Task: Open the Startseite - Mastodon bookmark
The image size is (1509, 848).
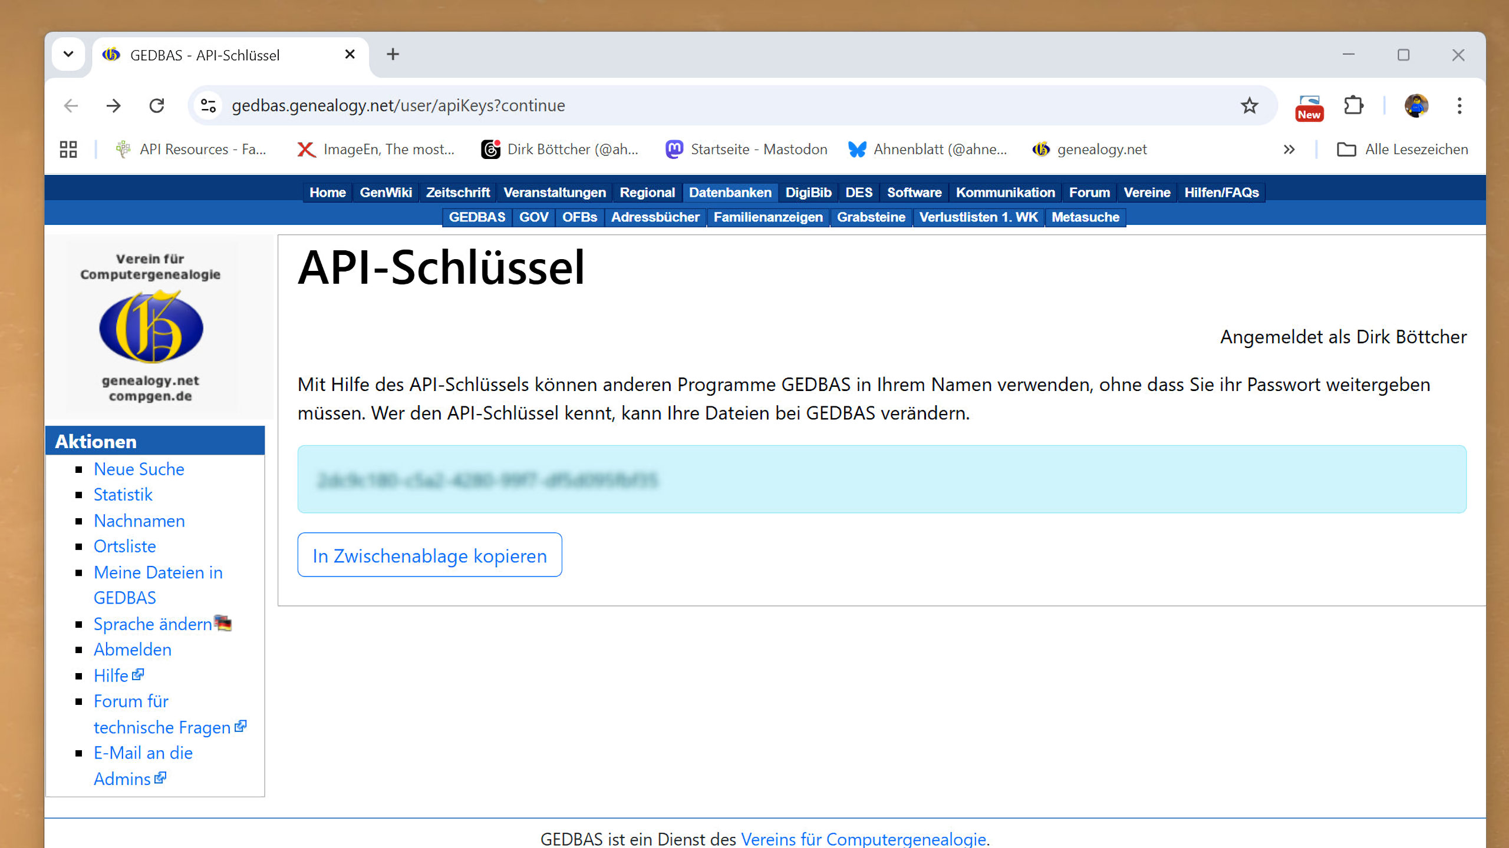Action: 747,150
